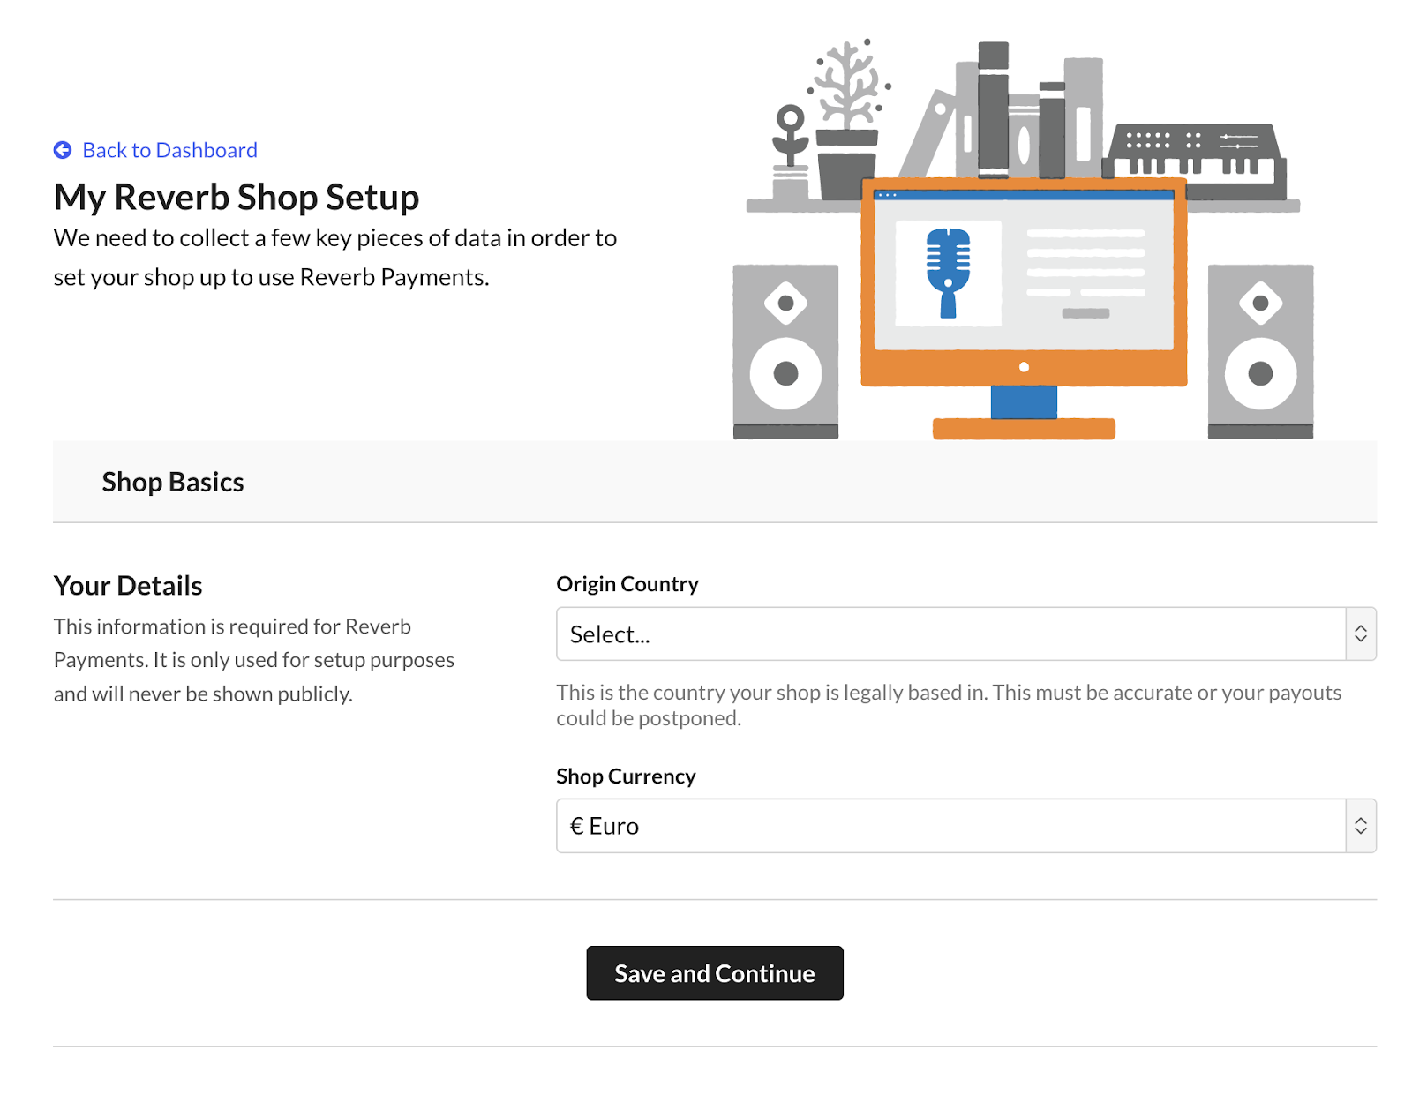Click the Your Details heading
This screenshot has width=1412, height=1095.
[x=128, y=586]
